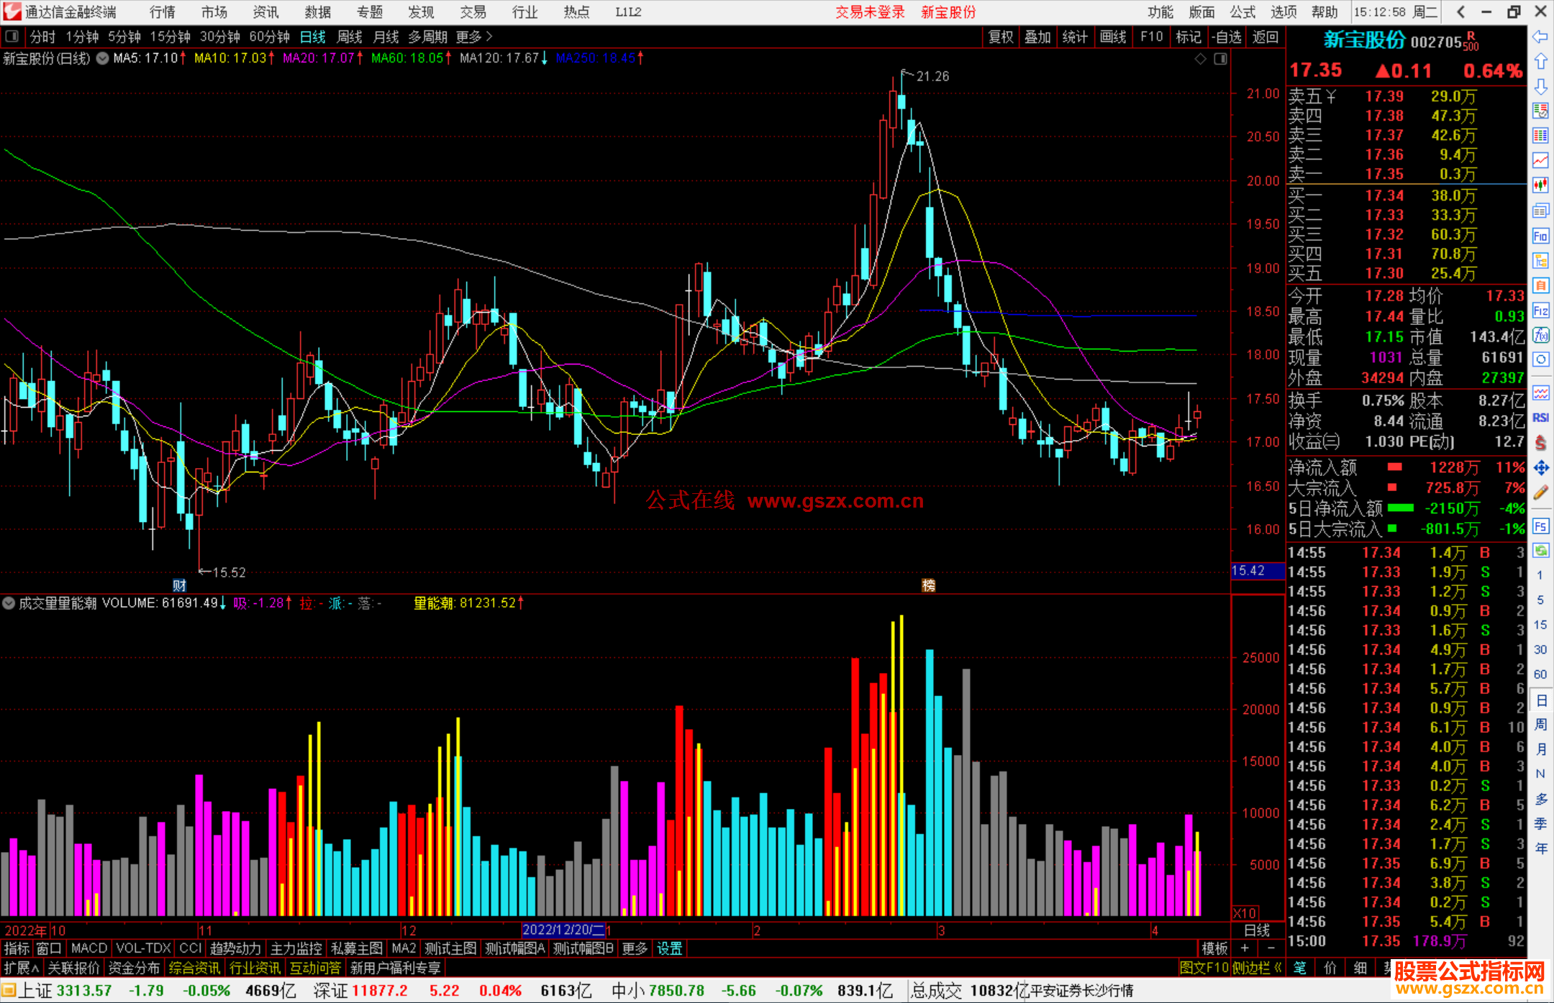
Task: Switch to the MACD indicator tab
Action: [88, 948]
